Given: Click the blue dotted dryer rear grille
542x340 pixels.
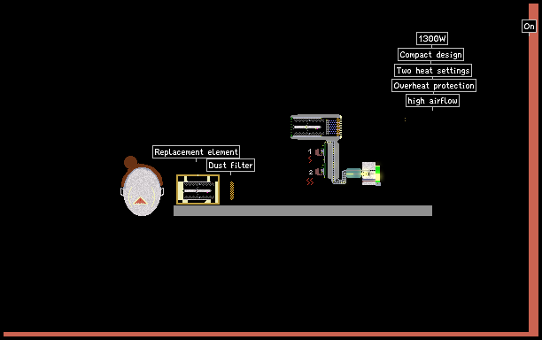Looking at the screenshot, I should [331, 127].
